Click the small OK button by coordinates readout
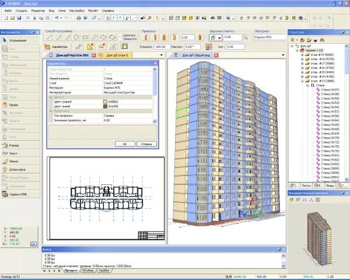 pyautogui.click(x=33, y=244)
